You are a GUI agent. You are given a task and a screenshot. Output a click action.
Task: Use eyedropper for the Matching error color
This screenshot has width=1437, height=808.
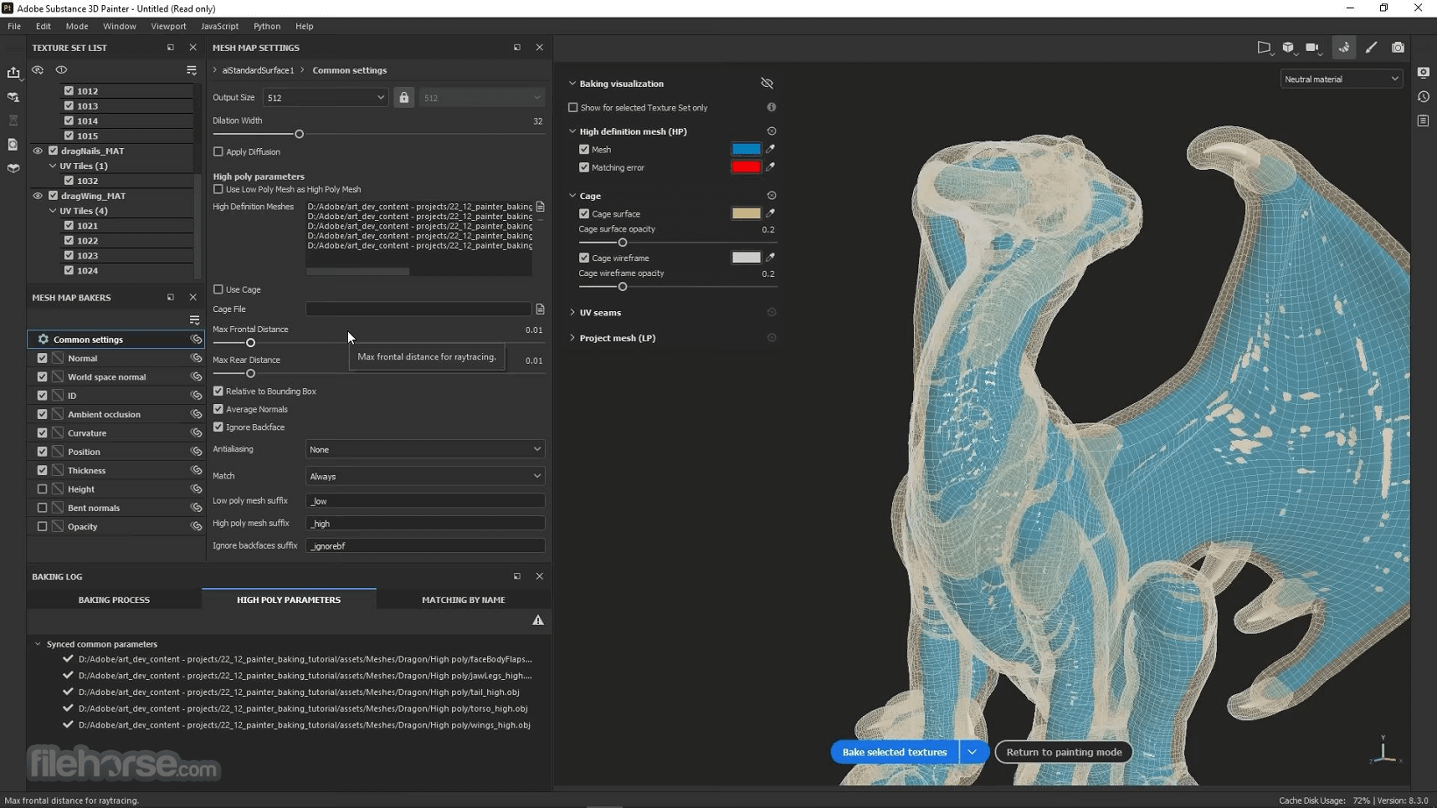[770, 167]
